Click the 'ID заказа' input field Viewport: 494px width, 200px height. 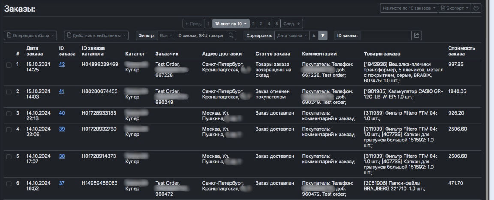click(385, 35)
